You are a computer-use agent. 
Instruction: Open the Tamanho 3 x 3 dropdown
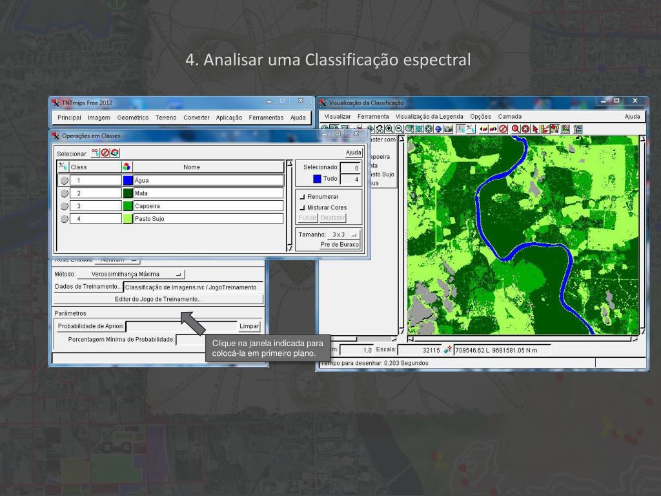344,234
